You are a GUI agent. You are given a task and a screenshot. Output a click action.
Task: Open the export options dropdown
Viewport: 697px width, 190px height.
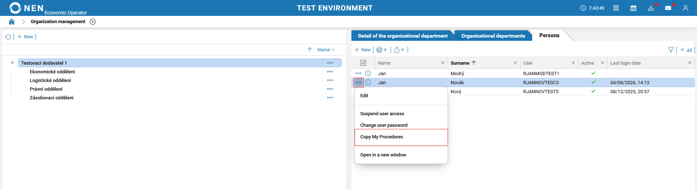pos(399,50)
